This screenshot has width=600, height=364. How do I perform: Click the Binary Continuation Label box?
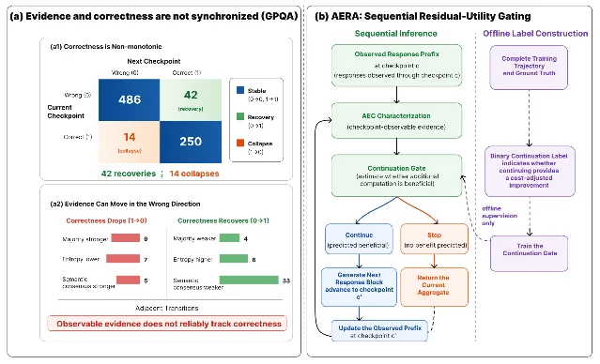(530, 171)
